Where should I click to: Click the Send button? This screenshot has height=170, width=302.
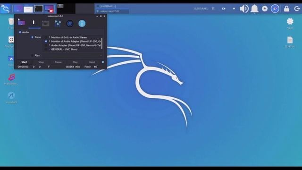pos(92,62)
